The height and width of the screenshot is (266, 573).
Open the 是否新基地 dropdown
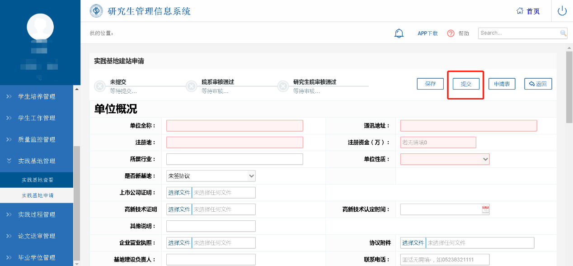click(211, 176)
